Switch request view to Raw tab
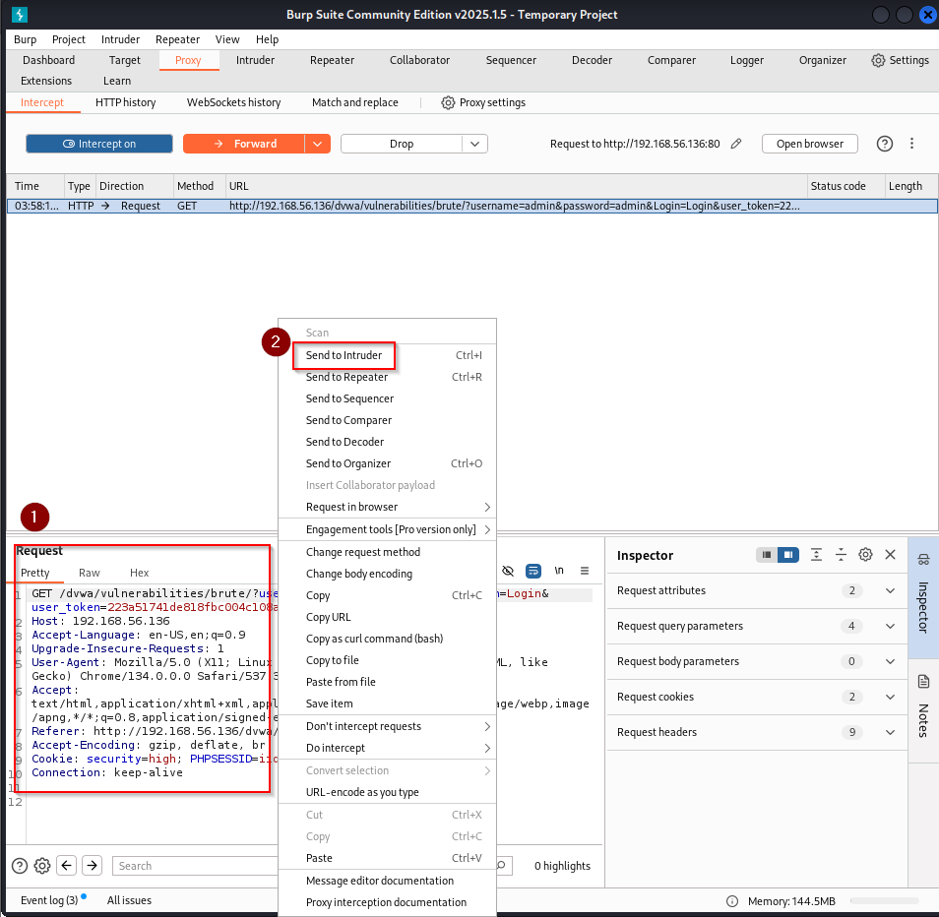Image resolution: width=939 pixels, height=917 pixels. pyautogui.click(x=90, y=573)
